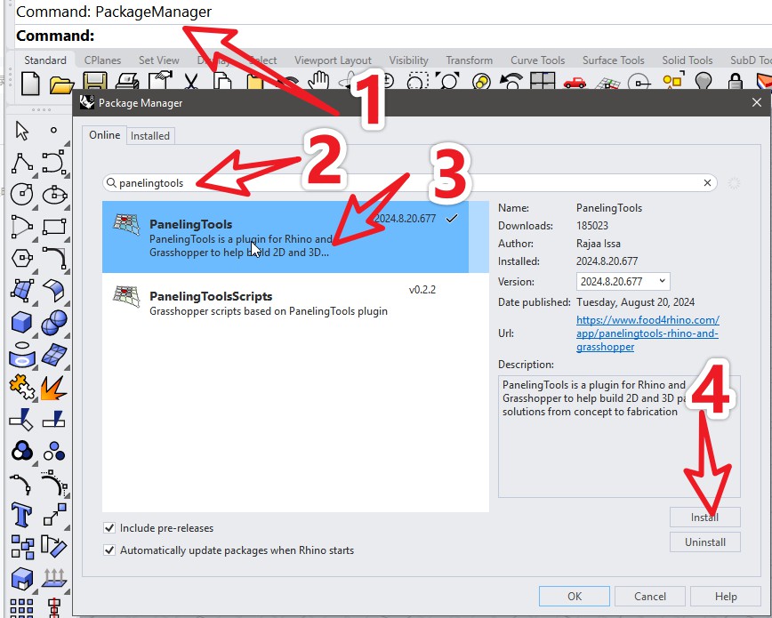
Task: Select the Polygon tool
Action: point(22,258)
